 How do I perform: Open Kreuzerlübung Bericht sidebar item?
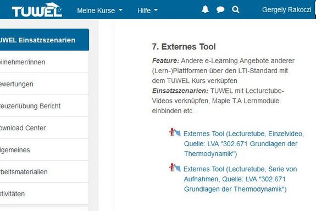[x=45, y=106]
